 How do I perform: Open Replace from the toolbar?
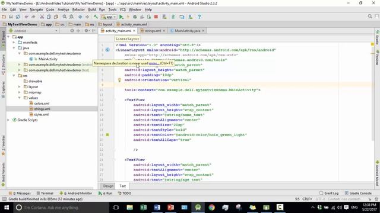(71, 17)
